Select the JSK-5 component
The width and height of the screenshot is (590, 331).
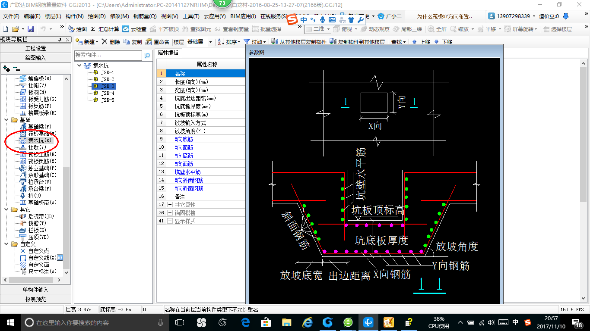pos(108,100)
